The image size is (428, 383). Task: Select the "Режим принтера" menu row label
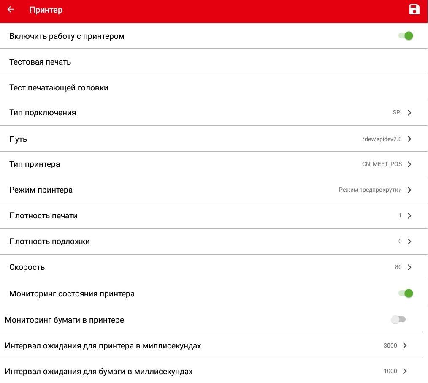click(41, 190)
